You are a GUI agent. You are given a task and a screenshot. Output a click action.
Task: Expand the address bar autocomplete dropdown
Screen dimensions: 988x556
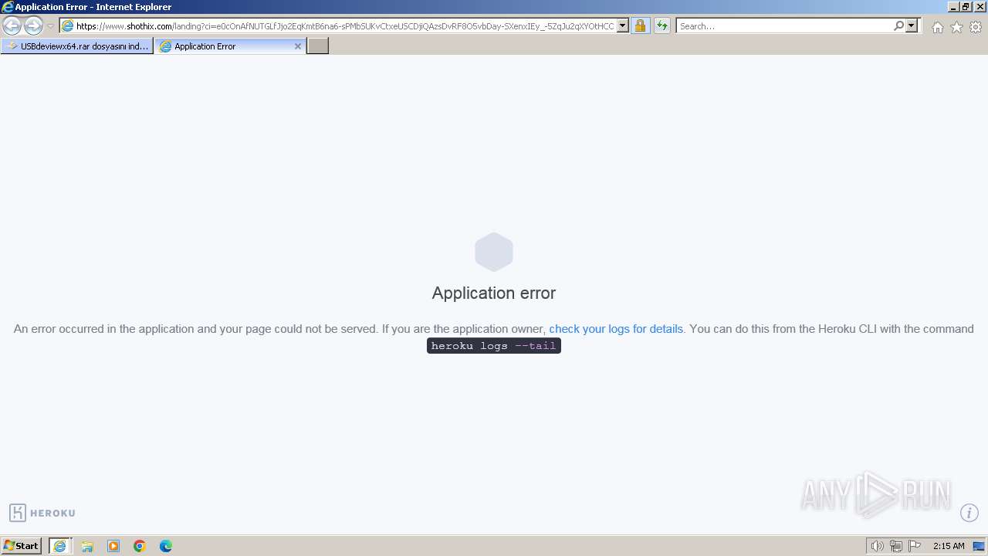623,26
